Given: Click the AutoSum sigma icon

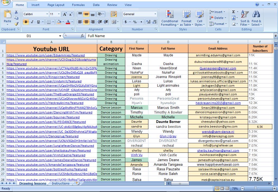Looking at the screenshot, I should [234, 12].
